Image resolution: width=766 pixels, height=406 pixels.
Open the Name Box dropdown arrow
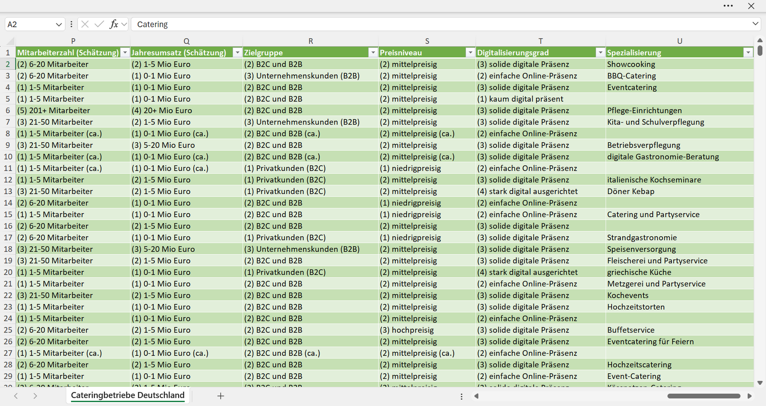(x=59, y=25)
